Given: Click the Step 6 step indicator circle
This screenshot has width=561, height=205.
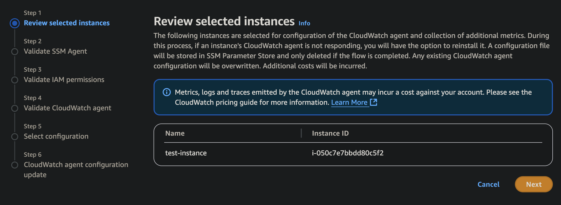Looking at the screenshot, I should 15,165.
